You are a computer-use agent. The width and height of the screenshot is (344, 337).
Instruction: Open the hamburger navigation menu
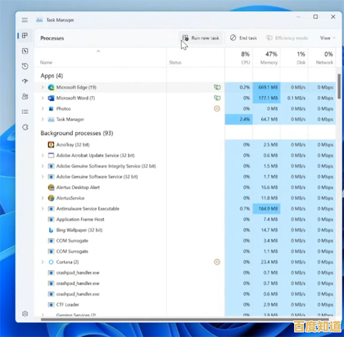coord(25,20)
